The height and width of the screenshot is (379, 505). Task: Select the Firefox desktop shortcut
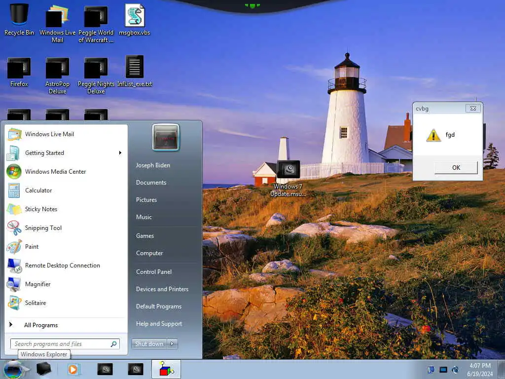click(19, 72)
